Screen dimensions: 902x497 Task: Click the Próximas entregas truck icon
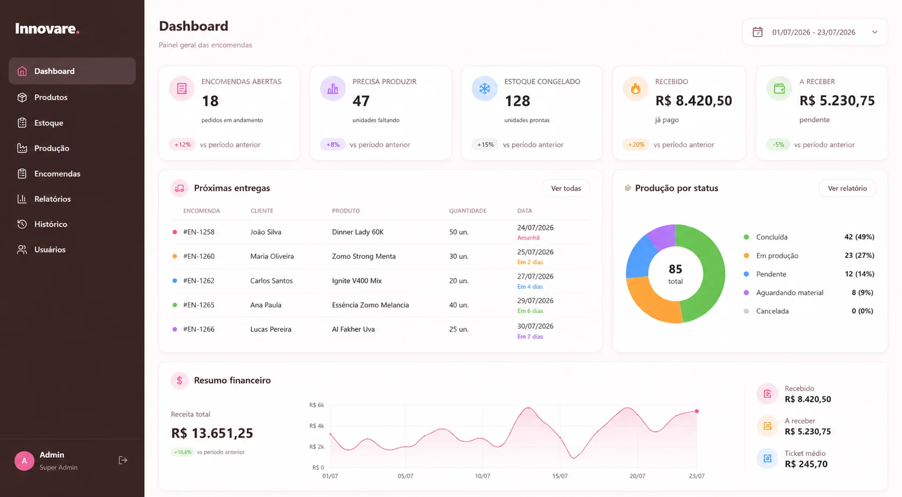pyautogui.click(x=179, y=188)
